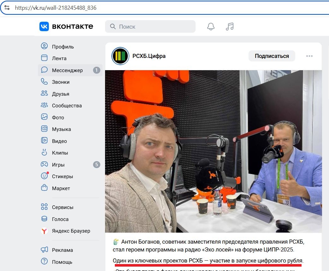
Task: Click the Подписаться button
Action: pos(272,56)
